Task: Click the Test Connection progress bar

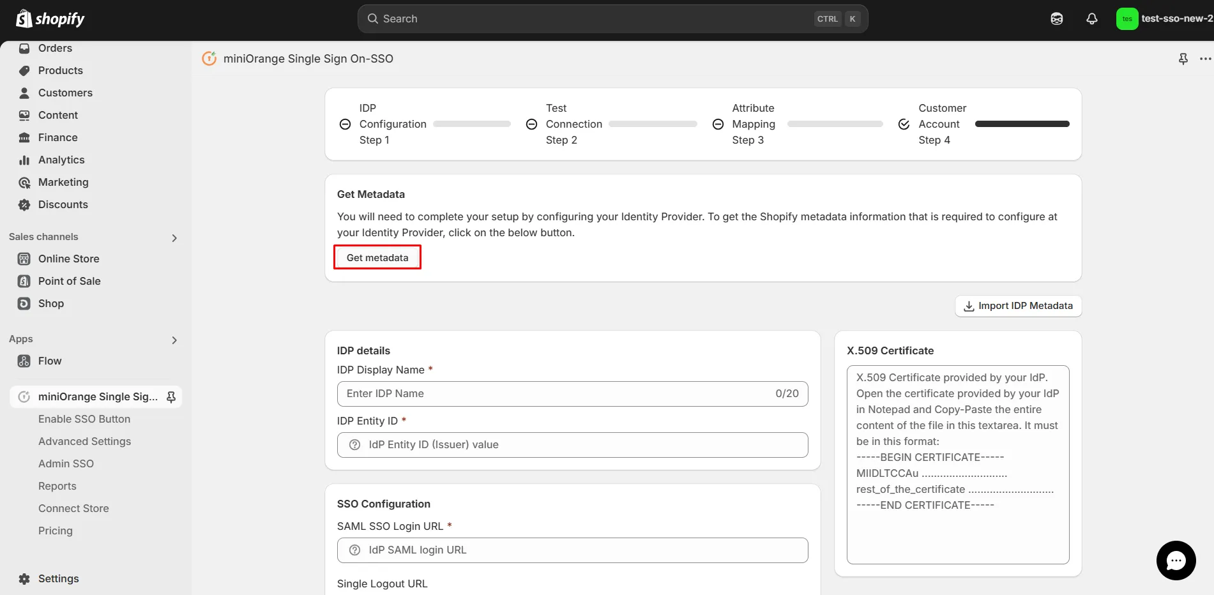Action: click(x=653, y=124)
